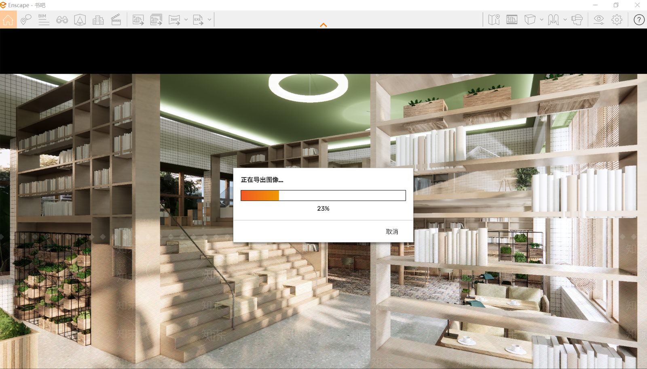Restore down the Enscape window
647x369 pixels.
coord(616,5)
